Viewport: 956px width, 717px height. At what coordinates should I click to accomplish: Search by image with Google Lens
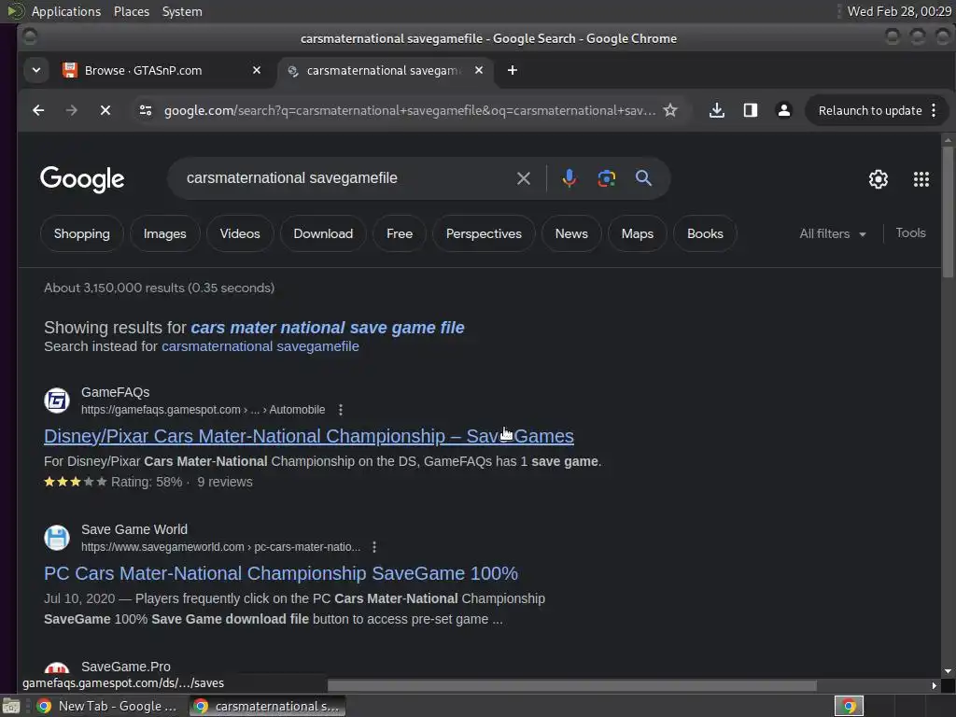[606, 178]
